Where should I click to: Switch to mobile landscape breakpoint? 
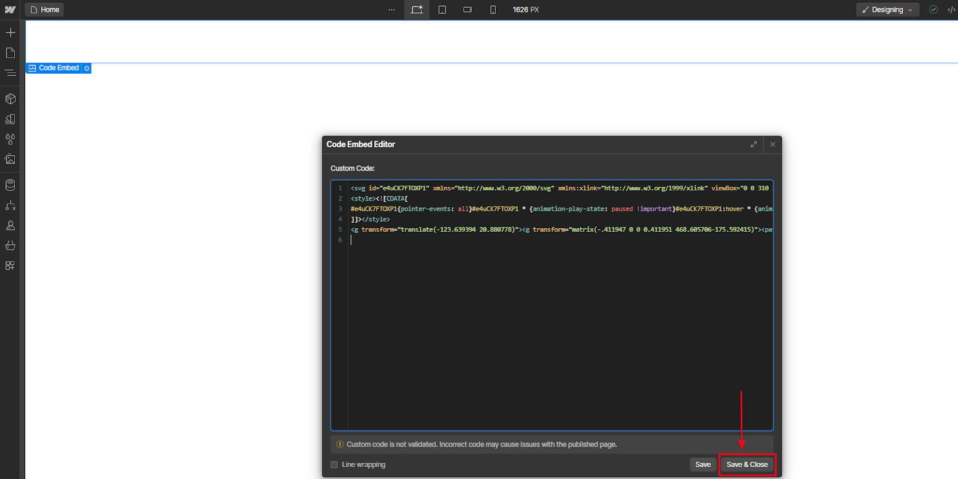coord(468,10)
